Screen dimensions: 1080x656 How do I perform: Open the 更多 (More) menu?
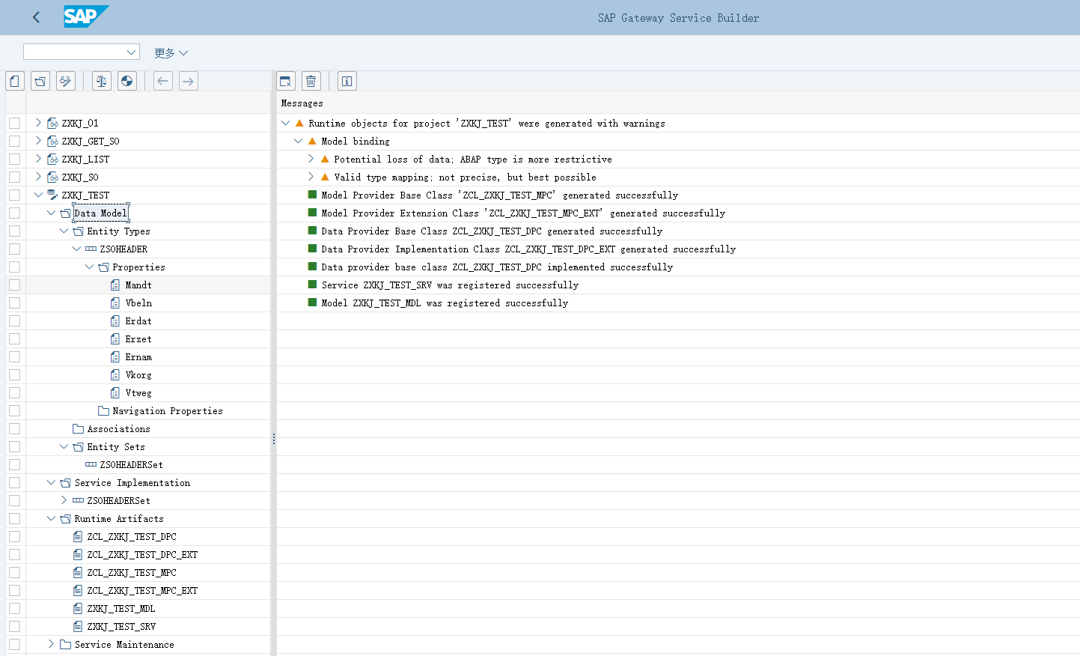pos(171,53)
